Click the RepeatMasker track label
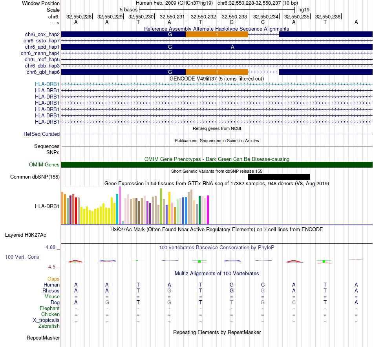This screenshot has height=347, width=373. coord(43,338)
